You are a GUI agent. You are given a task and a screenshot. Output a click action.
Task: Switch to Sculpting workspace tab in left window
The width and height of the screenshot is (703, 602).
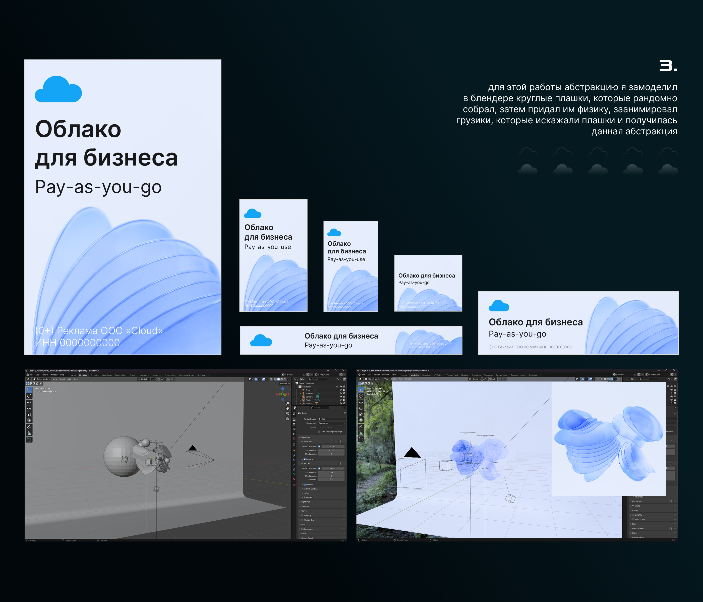(95, 375)
